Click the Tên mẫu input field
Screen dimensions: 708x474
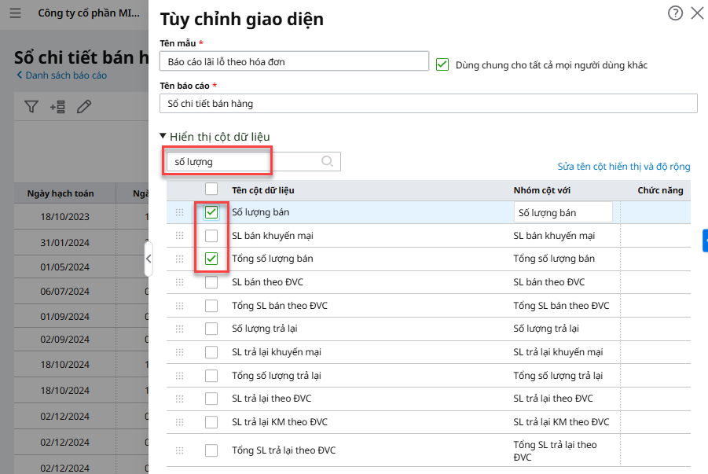click(x=293, y=61)
